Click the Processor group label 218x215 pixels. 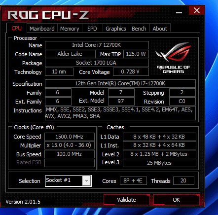click(25, 38)
